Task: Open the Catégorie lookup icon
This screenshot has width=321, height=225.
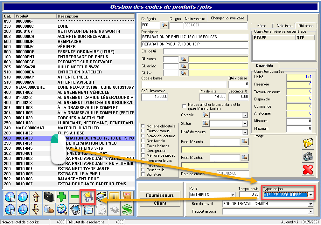Action: pos(164,25)
